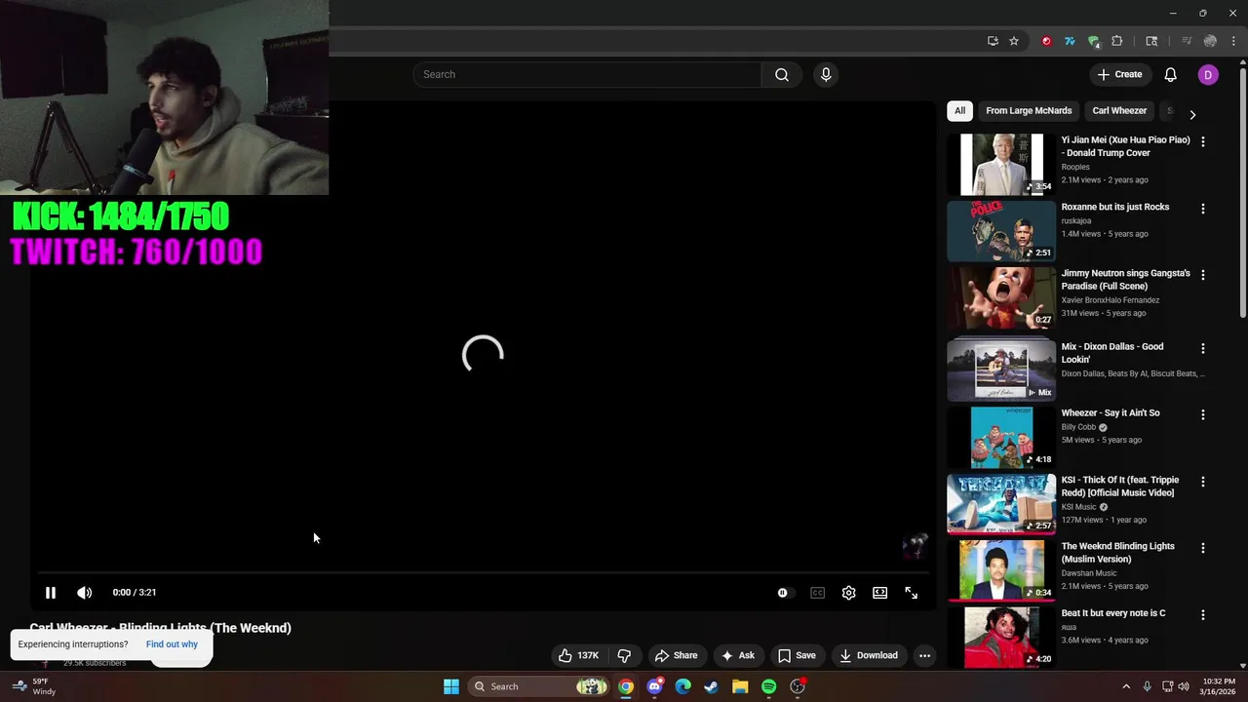Click the Find out why link
Screen dimensions: 1248x702
(x=172, y=644)
